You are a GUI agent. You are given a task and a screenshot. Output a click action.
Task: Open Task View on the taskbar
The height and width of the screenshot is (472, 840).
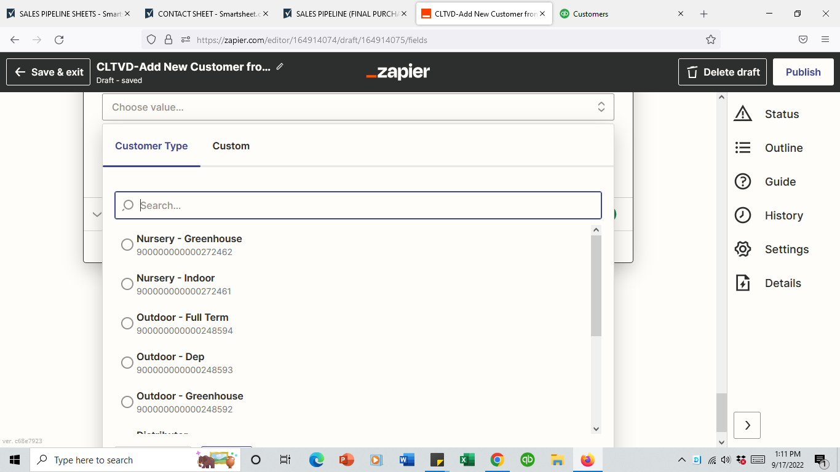pyautogui.click(x=285, y=460)
